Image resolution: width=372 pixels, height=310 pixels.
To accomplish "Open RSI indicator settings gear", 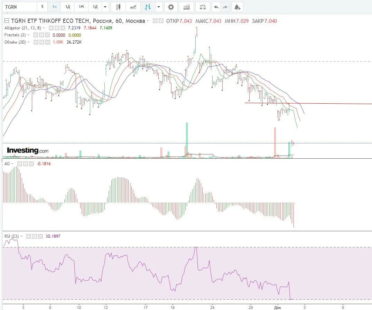I will (x=35, y=236).
